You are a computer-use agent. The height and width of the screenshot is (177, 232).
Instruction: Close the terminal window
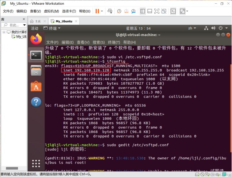[x=228, y=35]
